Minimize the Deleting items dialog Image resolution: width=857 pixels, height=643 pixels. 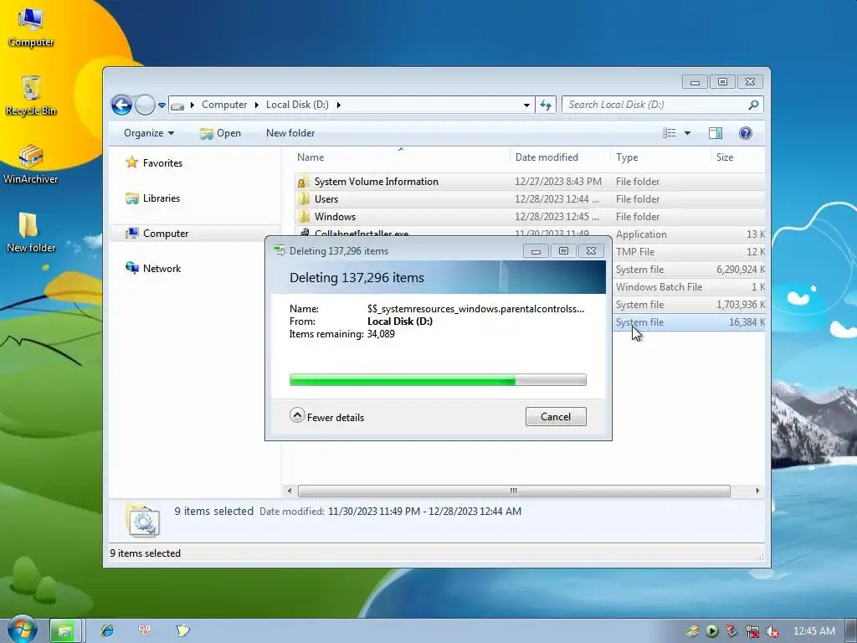(536, 251)
